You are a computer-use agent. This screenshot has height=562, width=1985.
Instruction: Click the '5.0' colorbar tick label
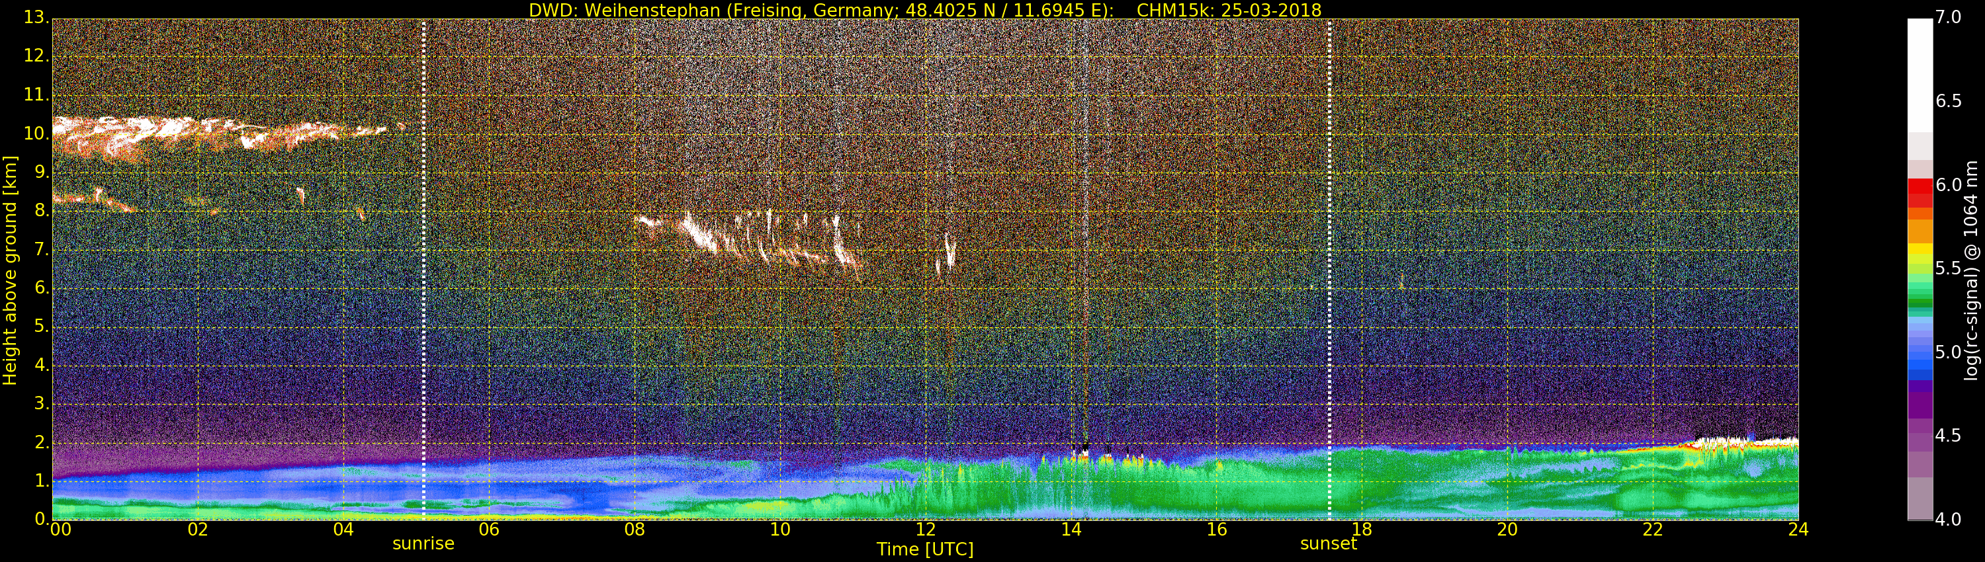[x=1949, y=352]
